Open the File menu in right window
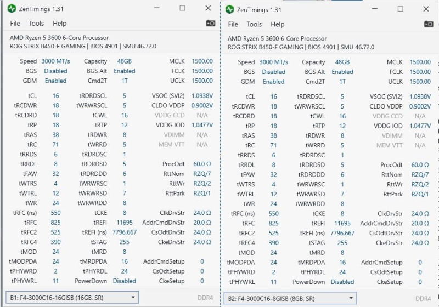The height and width of the screenshot is (307, 439). tap(233, 24)
